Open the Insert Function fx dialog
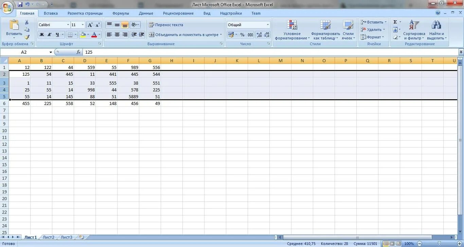Image resolution: width=464 pixels, height=247 pixels. point(78,52)
